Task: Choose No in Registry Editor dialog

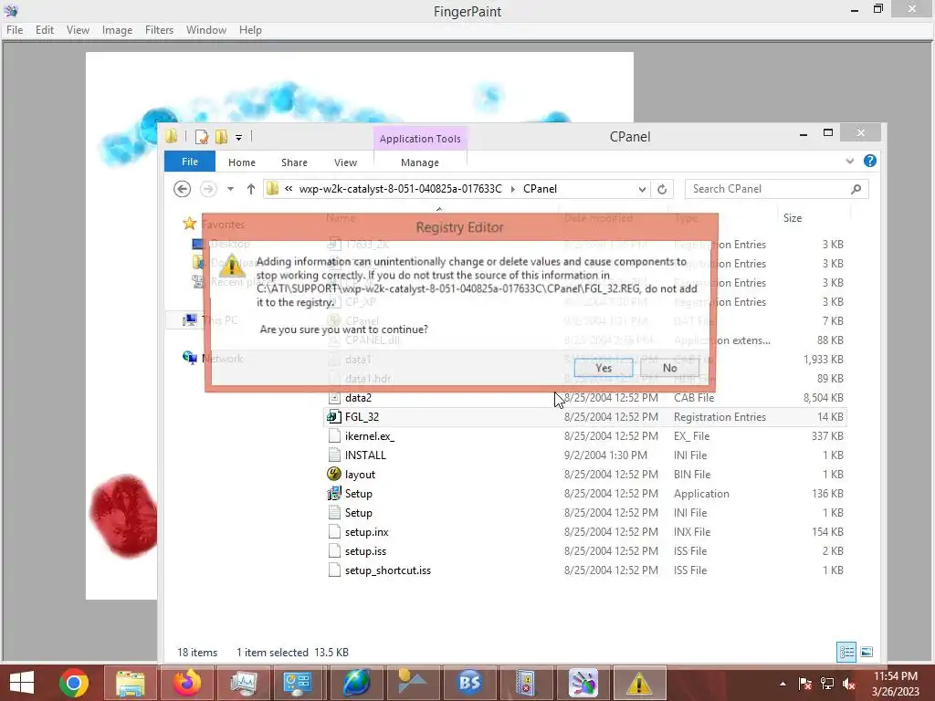Action: pos(669,368)
